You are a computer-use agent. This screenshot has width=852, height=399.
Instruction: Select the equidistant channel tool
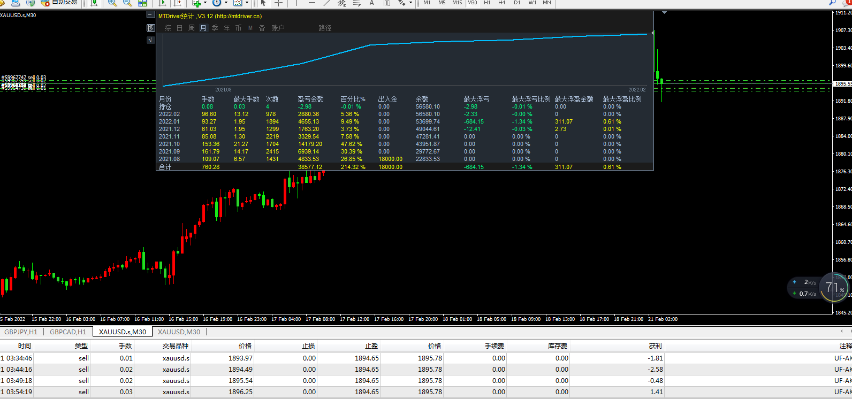click(342, 3)
